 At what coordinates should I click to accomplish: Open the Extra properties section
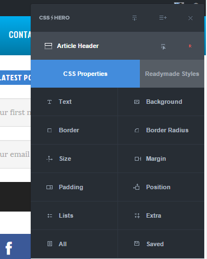[161, 215]
